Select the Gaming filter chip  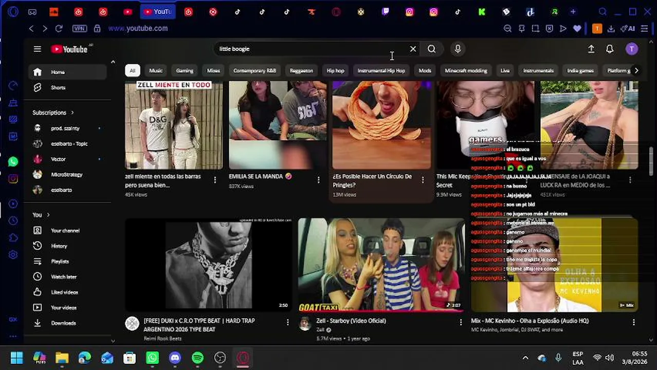pyautogui.click(x=185, y=70)
